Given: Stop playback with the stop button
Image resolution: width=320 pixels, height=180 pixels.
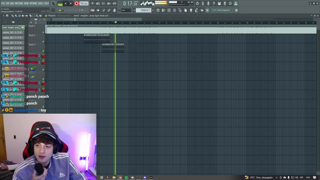Looking at the screenshot, I should [71, 3].
